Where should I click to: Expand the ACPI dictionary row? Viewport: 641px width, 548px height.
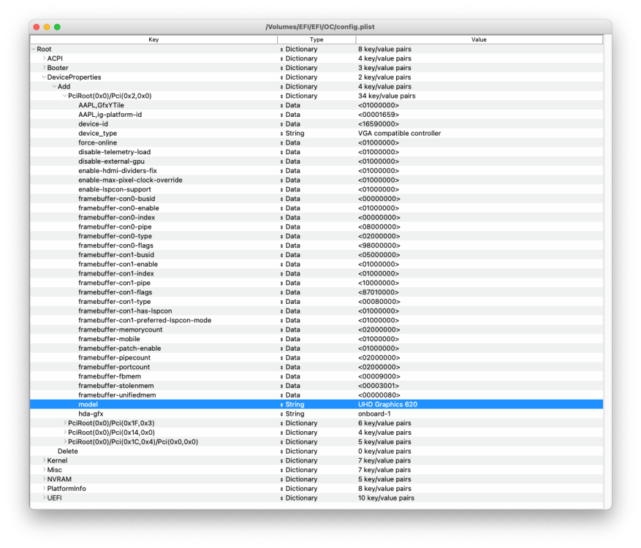coord(44,58)
